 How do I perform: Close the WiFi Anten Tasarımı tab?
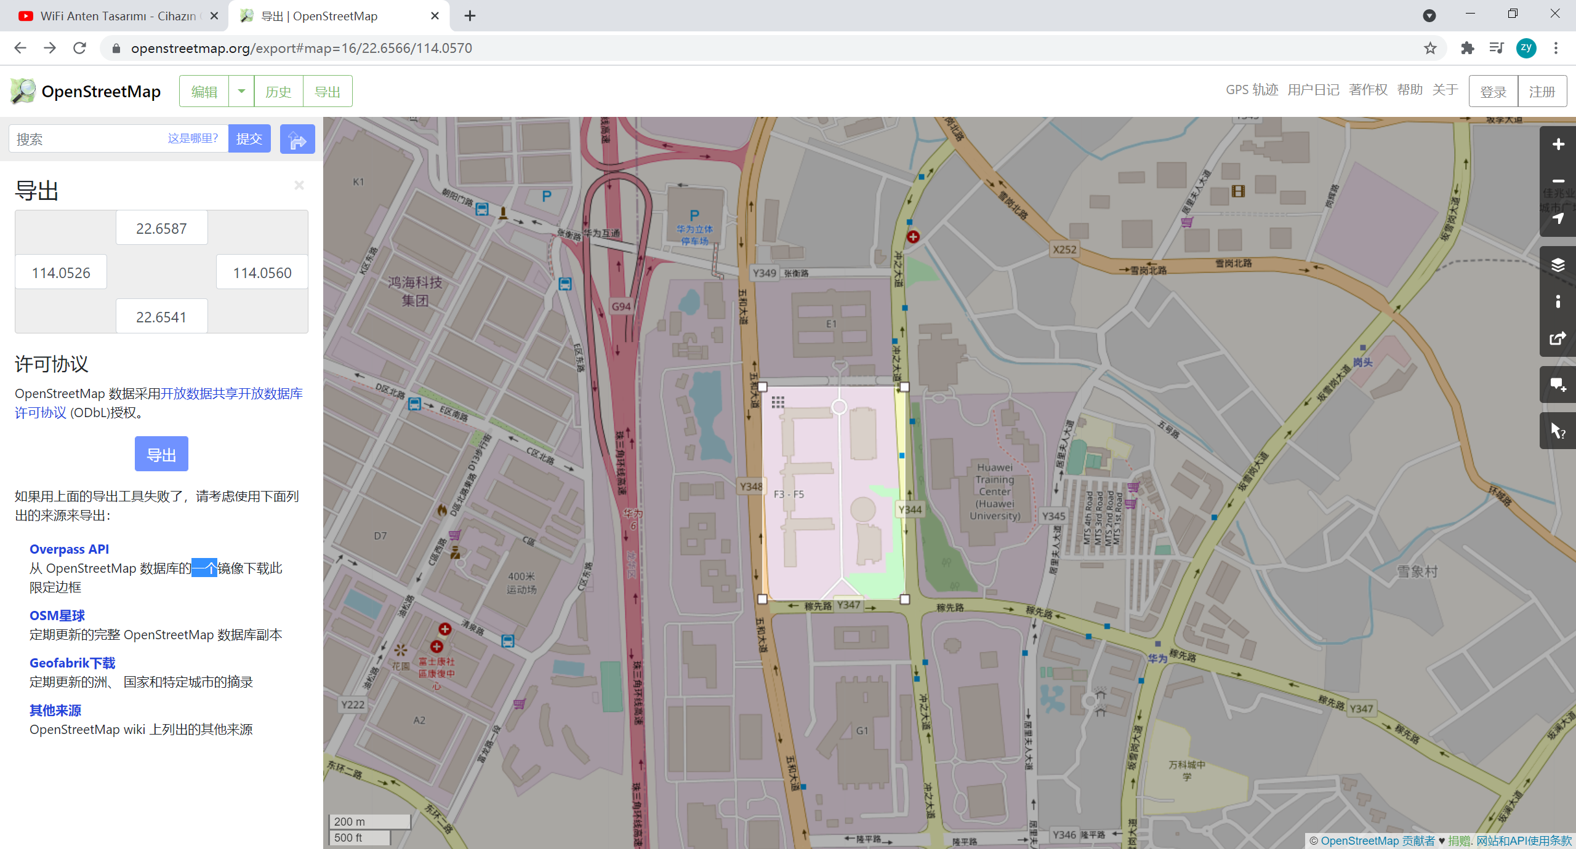214,16
